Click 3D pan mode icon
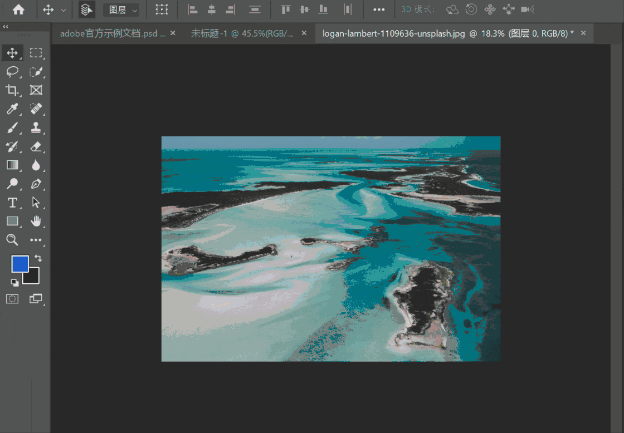The width and height of the screenshot is (624, 433). click(490, 9)
